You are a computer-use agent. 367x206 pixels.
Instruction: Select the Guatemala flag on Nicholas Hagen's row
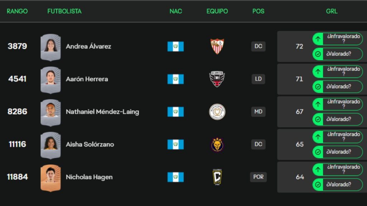[x=176, y=177]
